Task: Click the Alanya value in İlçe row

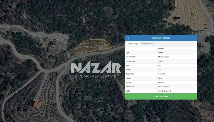Action: tap(161, 53)
